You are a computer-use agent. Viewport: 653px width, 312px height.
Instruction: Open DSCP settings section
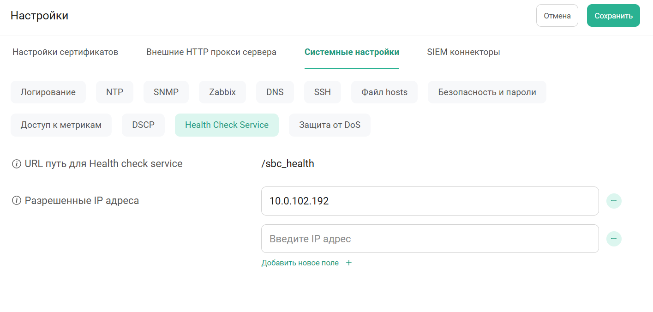tap(143, 125)
